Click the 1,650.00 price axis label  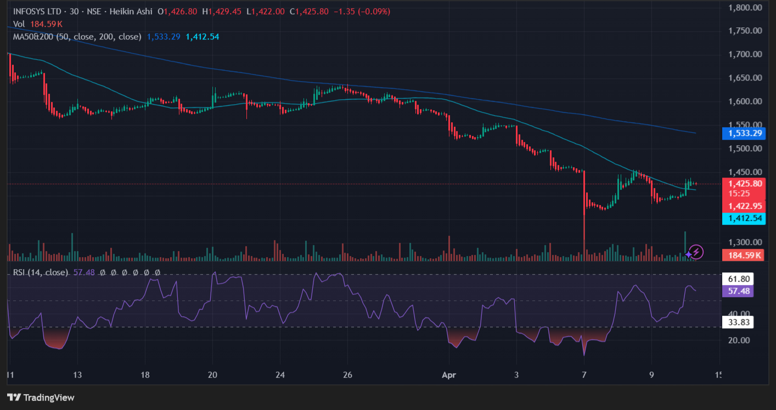pos(745,78)
